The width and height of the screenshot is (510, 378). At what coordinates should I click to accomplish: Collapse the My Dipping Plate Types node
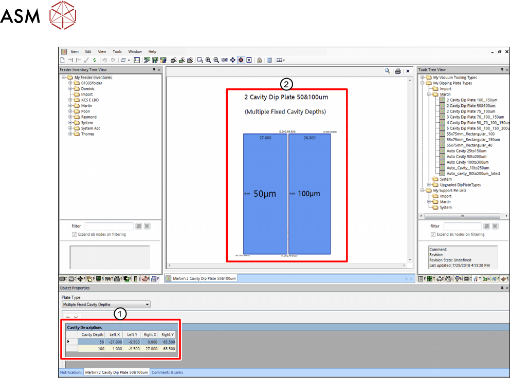pyautogui.click(x=422, y=83)
